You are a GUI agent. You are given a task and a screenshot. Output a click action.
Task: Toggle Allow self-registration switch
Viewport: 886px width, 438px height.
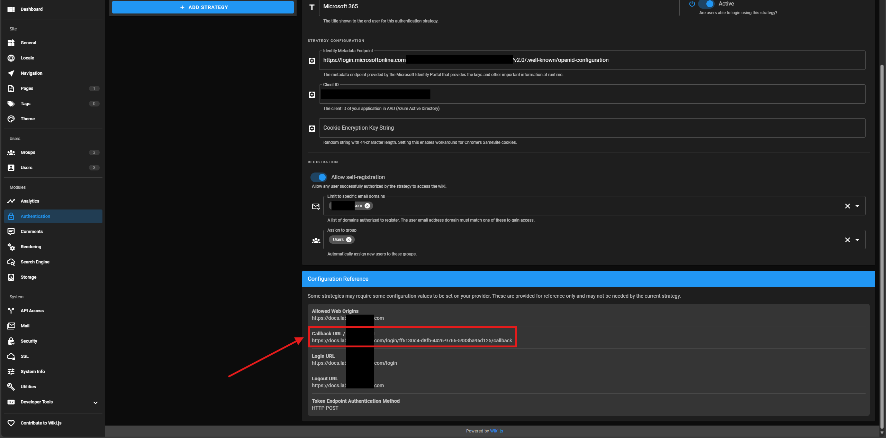[x=319, y=177]
